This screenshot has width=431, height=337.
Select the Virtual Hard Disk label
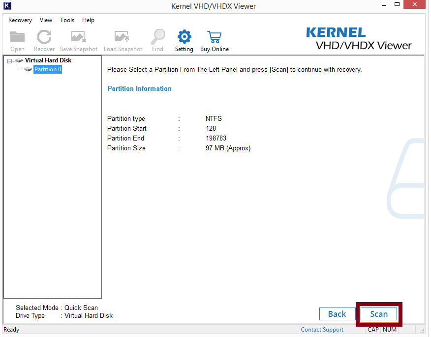(x=48, y=60)
